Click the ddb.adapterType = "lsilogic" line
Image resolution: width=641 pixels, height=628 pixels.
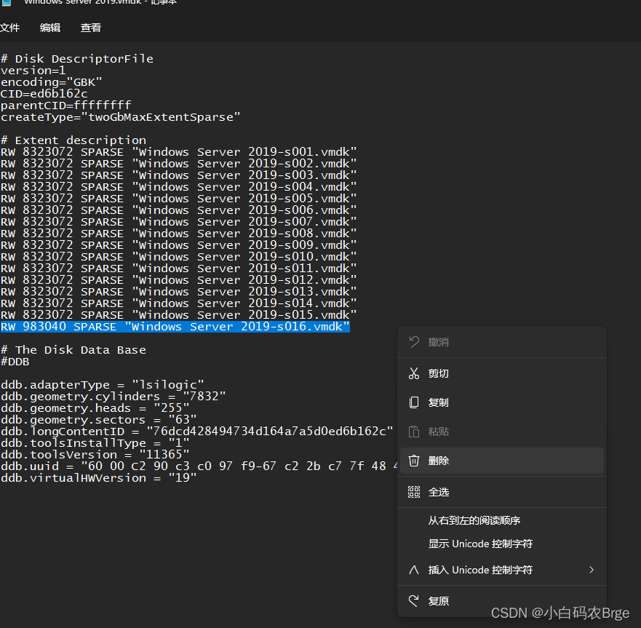point(102,385)
